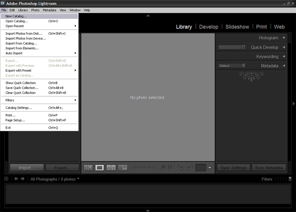Switch to Grid view
Image resolution: width=296 pixels, height=212 pixels.
(88, 168)
